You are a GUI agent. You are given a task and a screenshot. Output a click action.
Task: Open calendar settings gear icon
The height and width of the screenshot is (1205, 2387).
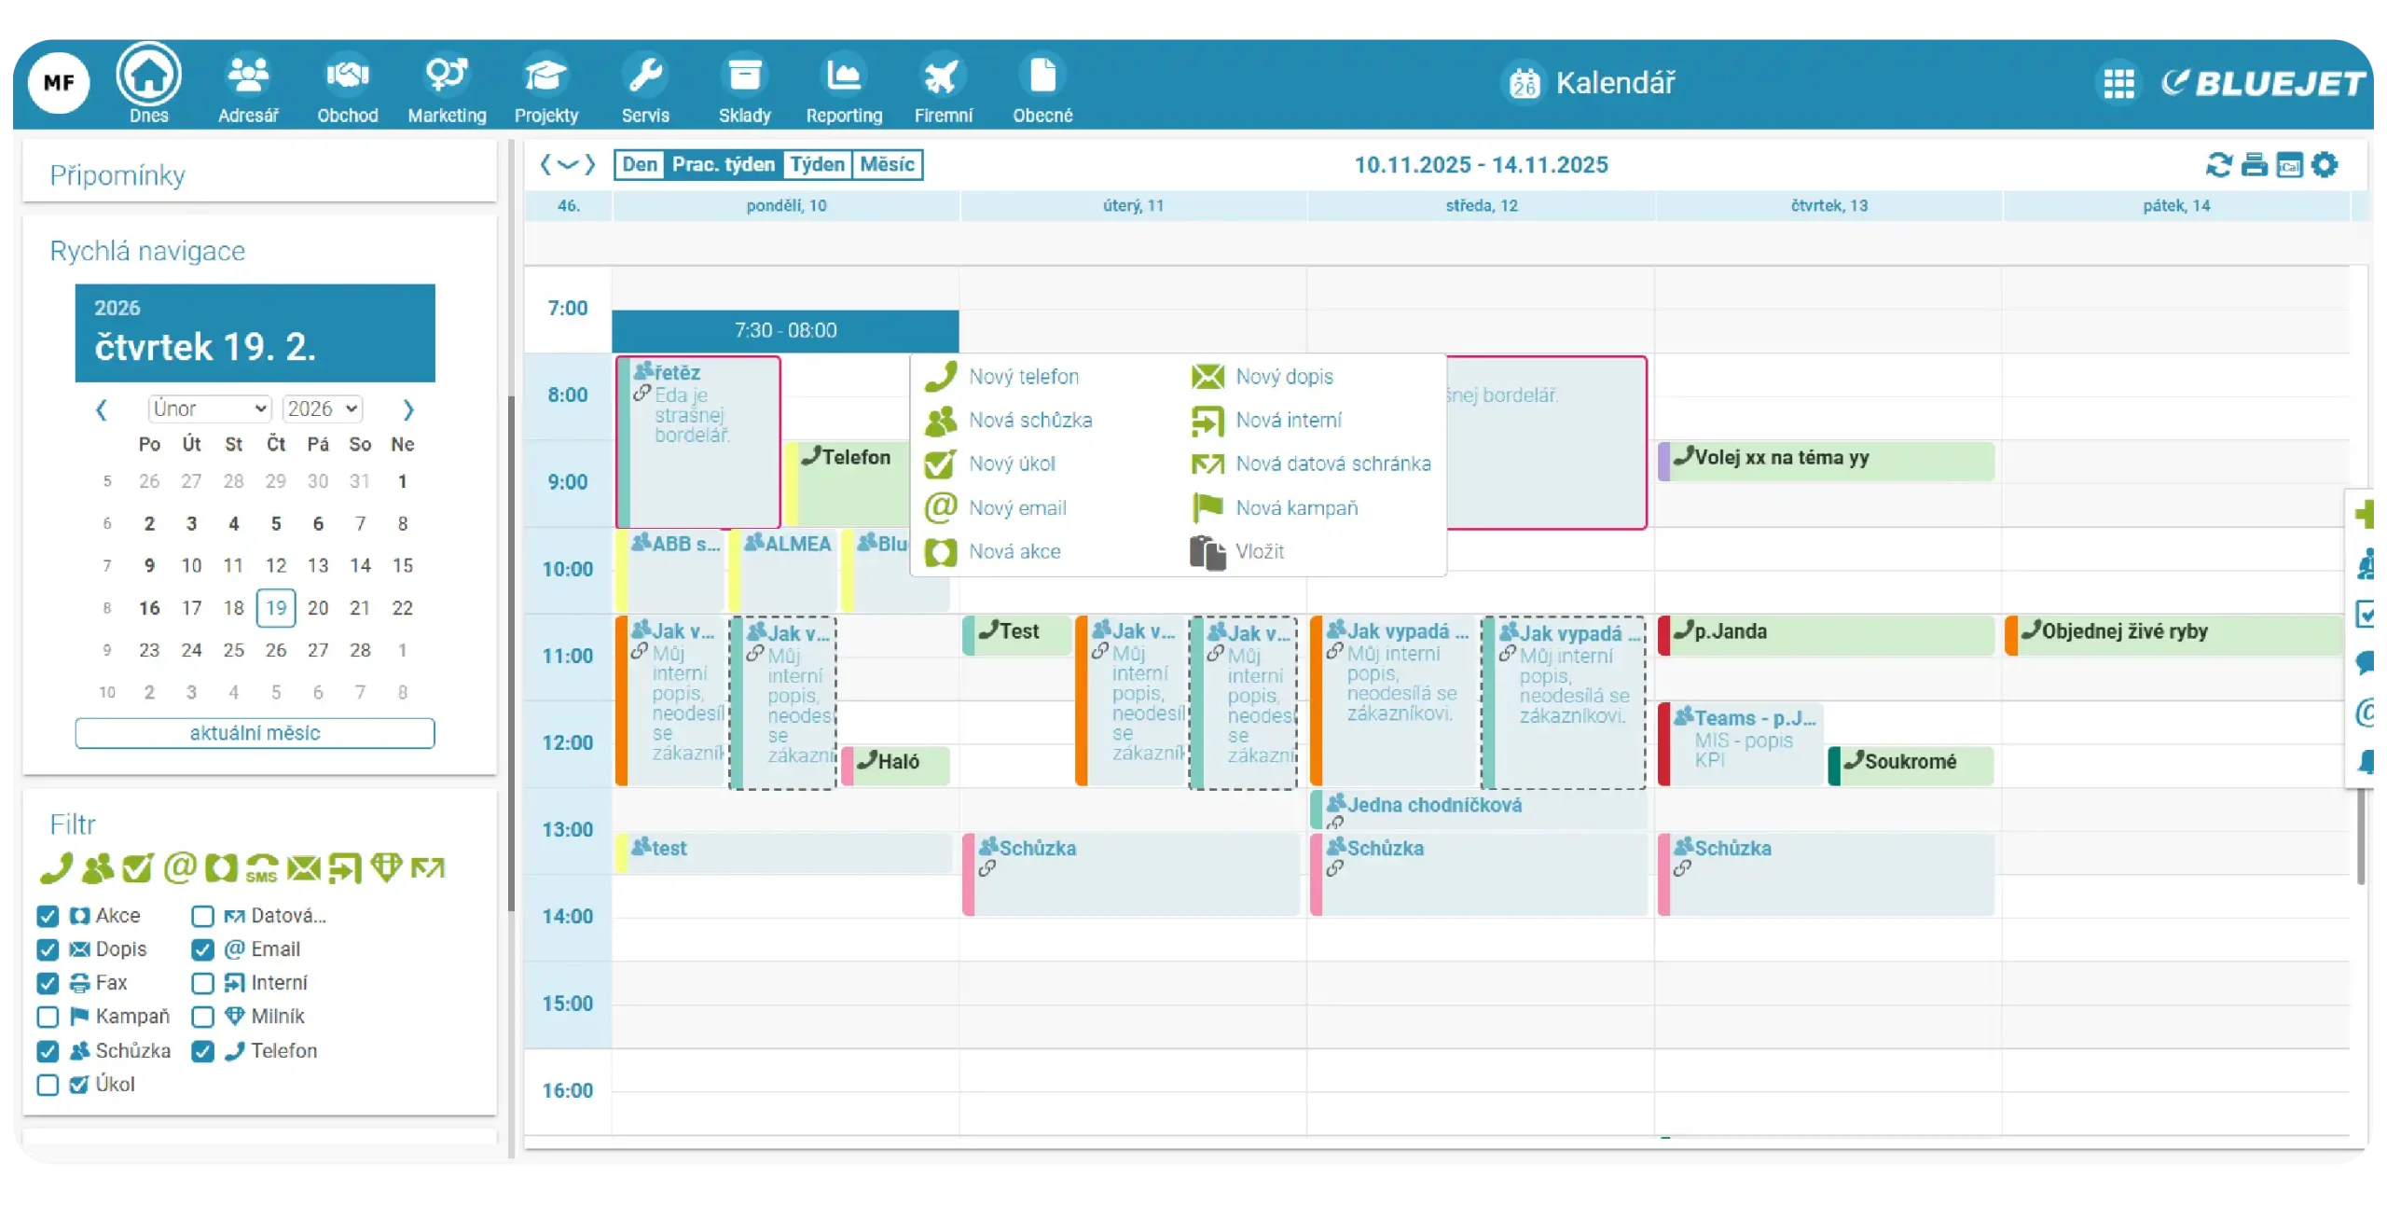coord(2325,165)
